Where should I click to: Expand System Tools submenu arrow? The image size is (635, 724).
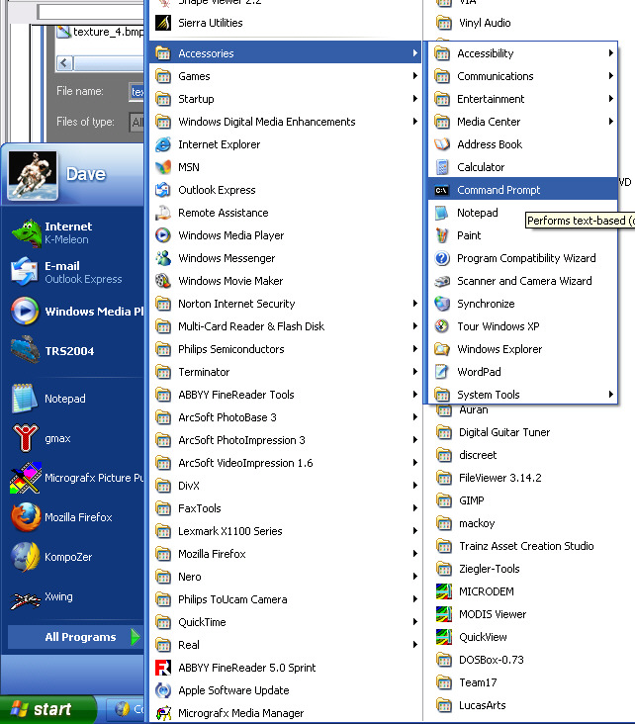pos(611,394)
